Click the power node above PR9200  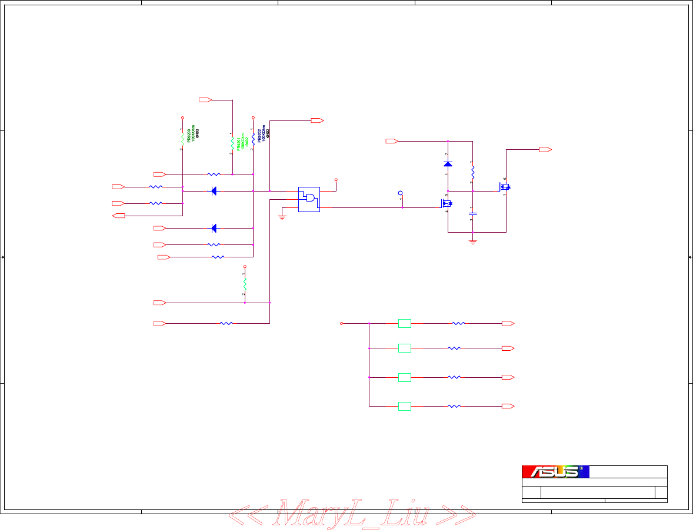coord(182,118)
